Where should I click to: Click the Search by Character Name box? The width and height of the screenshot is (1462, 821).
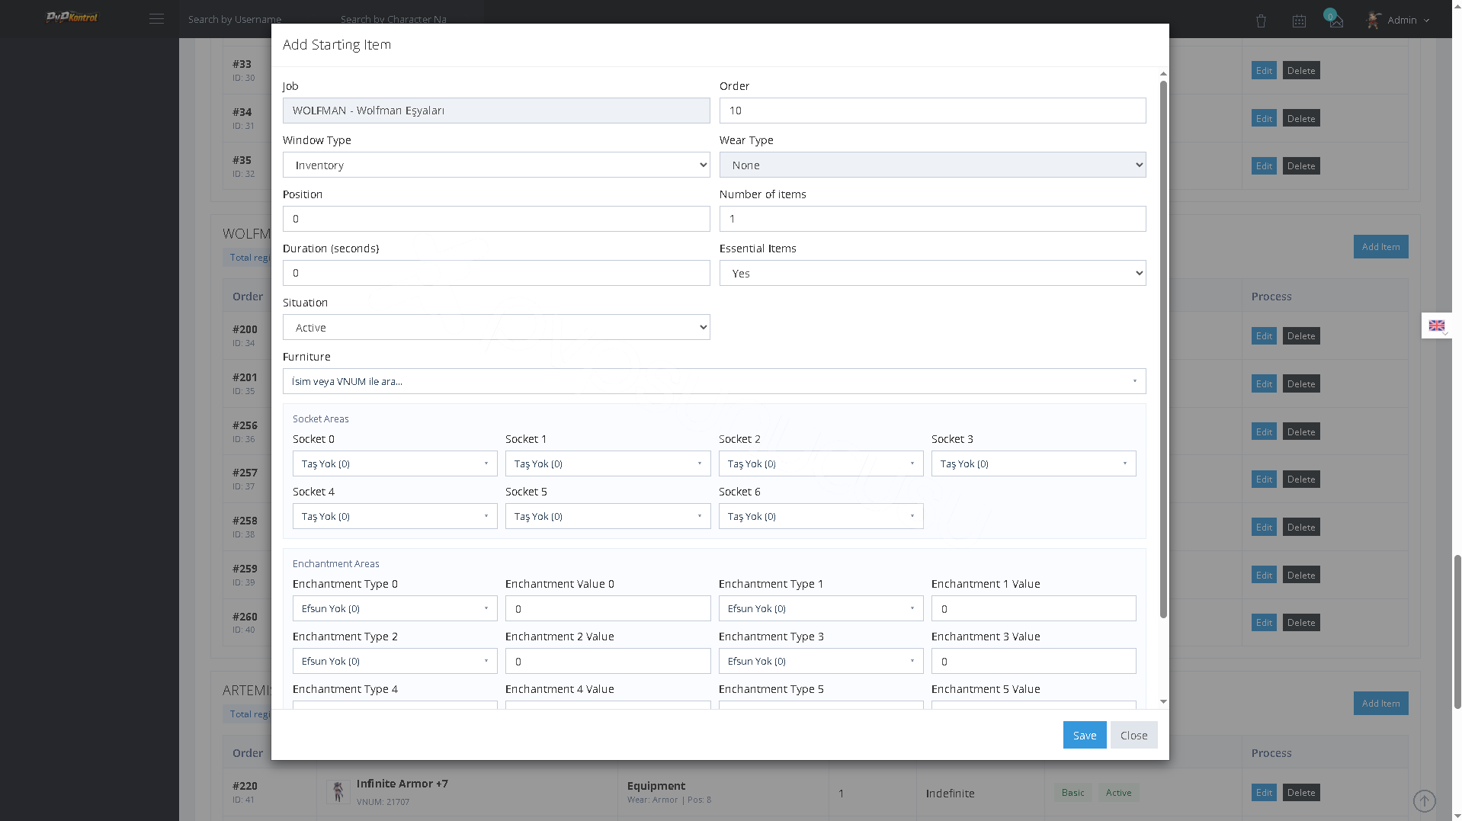pos(408,19)
